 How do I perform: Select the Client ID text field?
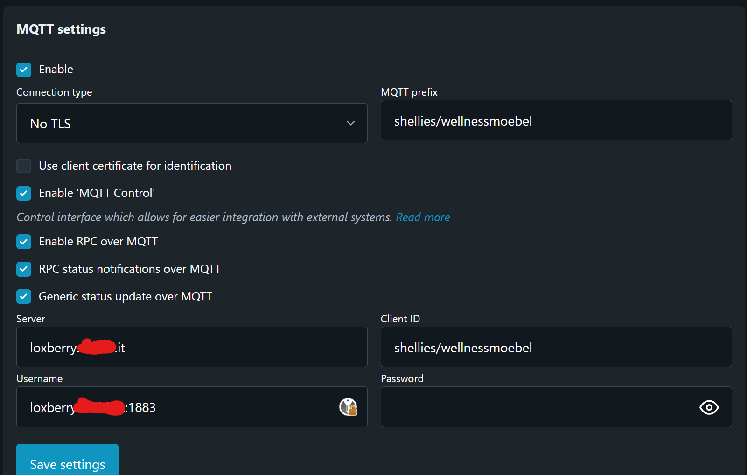(x=556, y=347)
